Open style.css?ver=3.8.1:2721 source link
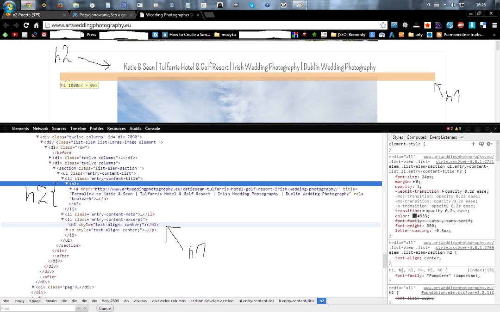The height and width of the screenshot is (312, 500). click(x=465, y=162)
